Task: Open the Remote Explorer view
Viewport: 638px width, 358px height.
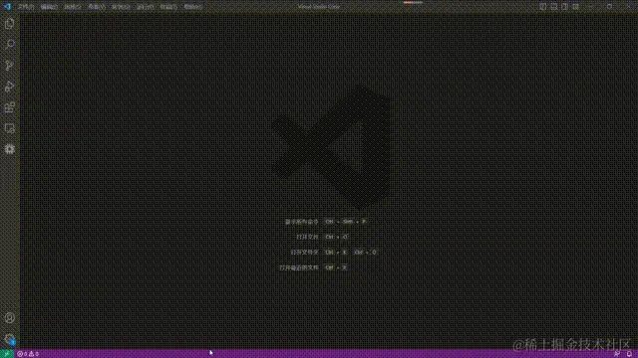Action: (x=10, y=128)
